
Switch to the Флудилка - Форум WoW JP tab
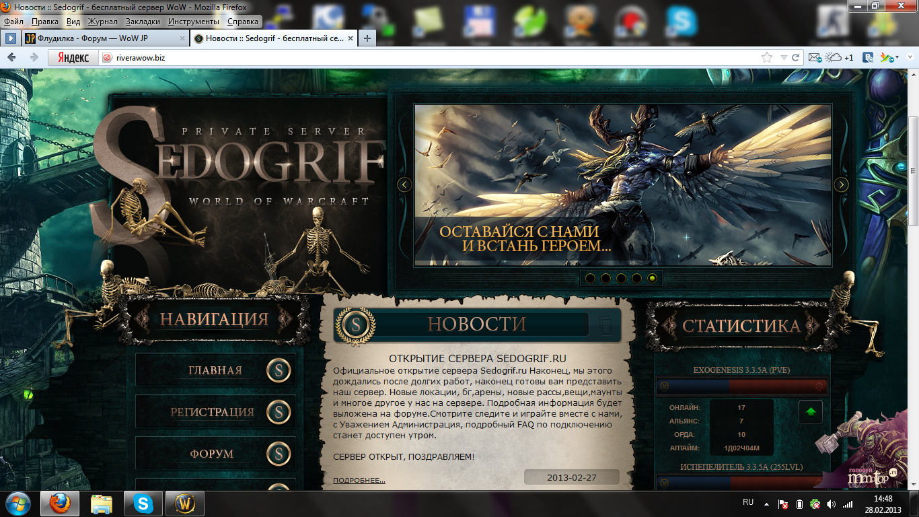[x=106, y=38]
